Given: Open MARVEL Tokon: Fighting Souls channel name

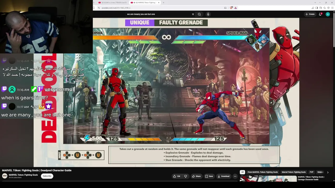Looking at the screenshot, I should click(x=23, y=175).
